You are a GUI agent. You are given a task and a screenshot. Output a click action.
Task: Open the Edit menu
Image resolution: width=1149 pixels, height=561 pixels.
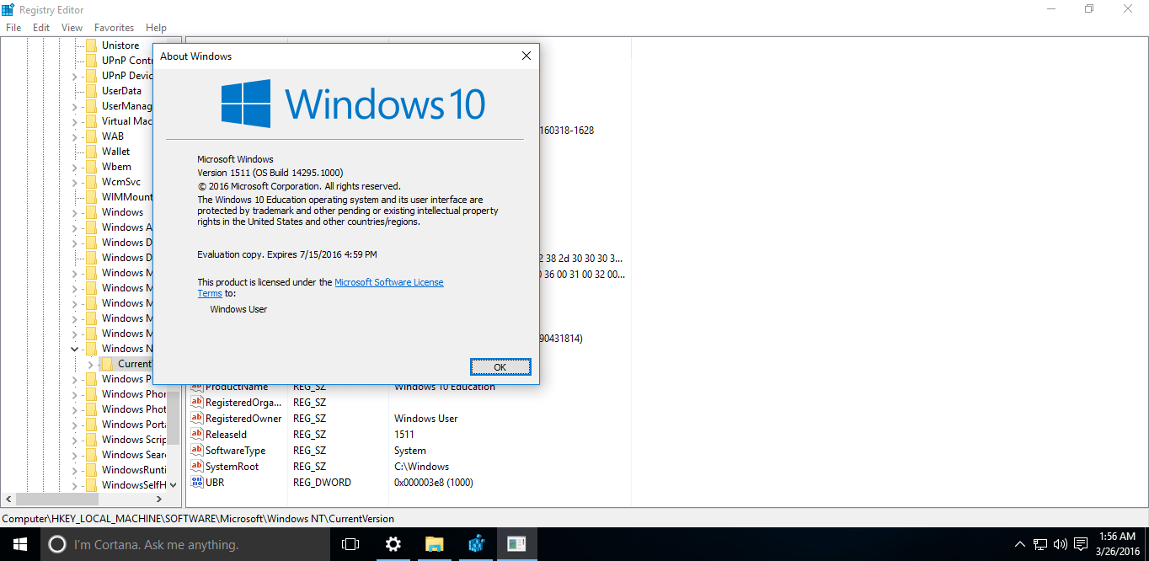click(x=41, y=28)
